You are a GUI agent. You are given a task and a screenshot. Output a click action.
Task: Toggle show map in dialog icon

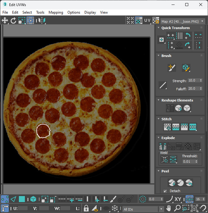(x=139, y=21)
